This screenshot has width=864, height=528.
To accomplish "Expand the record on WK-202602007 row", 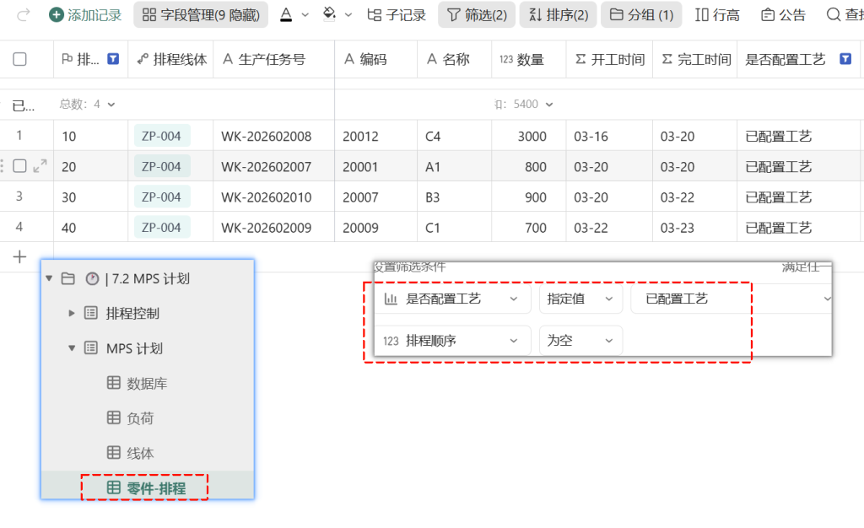I will (x=40, y=165).
